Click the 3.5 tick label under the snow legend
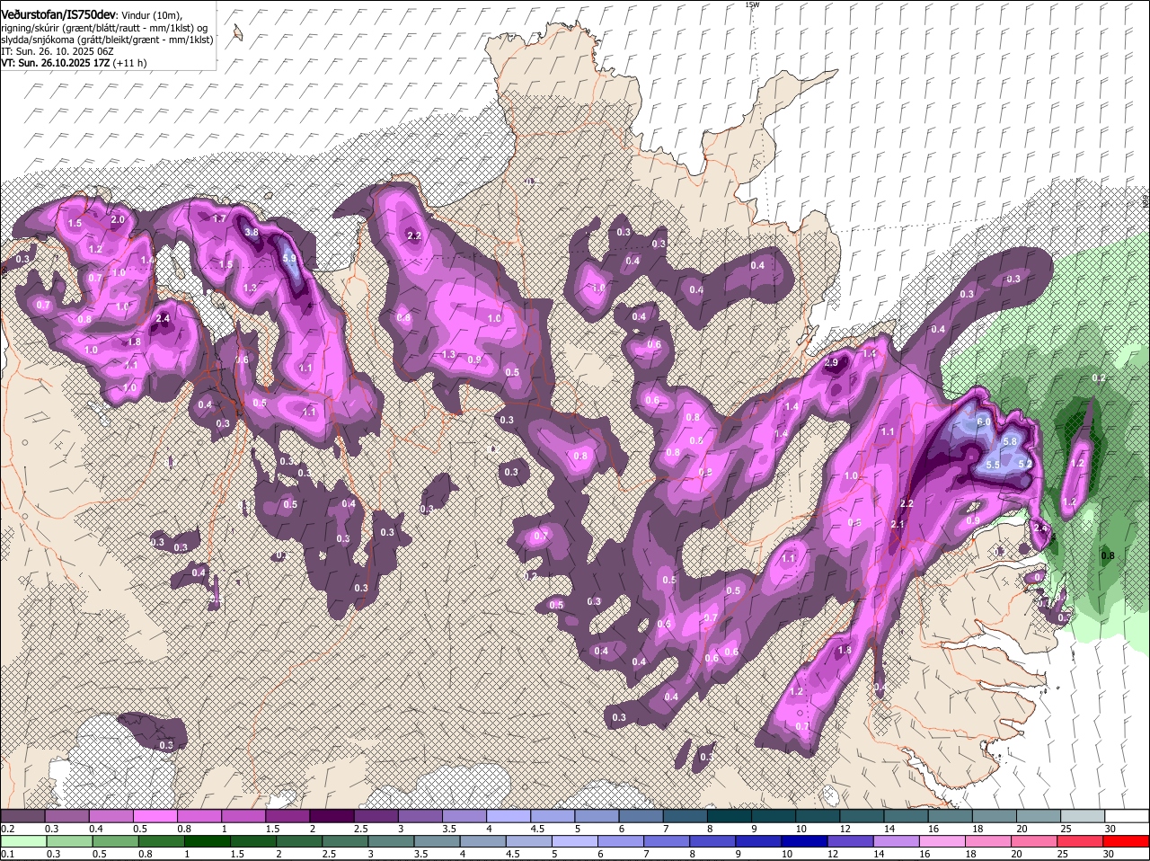1150x861 pixels. point(450,829)
